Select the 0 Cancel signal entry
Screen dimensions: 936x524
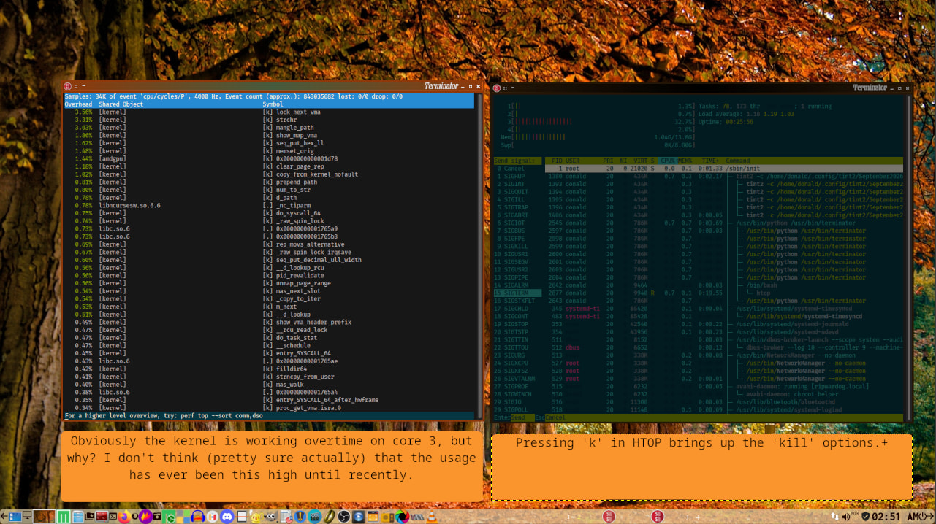(517, 169)
